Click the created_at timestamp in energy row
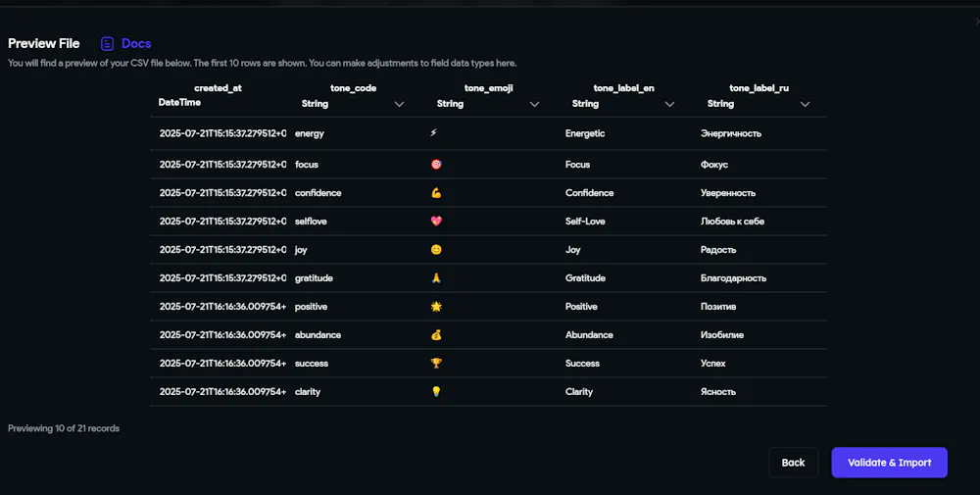This screenshot has height=495, width=980. point(222,133)
